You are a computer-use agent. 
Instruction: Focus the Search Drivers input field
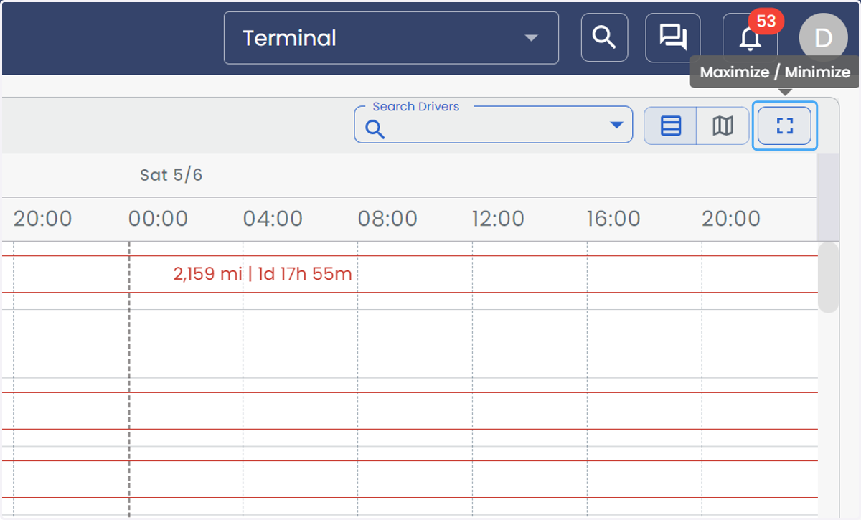pos(494,126)
